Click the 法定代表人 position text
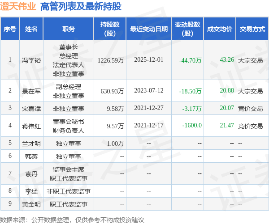The height and width of the screenshot is (224, 269). (69, 65)
